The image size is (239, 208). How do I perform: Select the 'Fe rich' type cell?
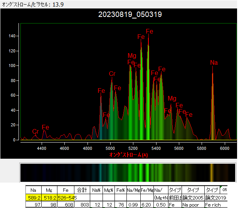(x=213, y=205)
